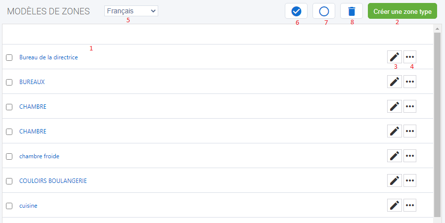Edit the cuisine zone with pencil icon
The image size is (445, 223).
pyautogui.click(x=394, y=205)
